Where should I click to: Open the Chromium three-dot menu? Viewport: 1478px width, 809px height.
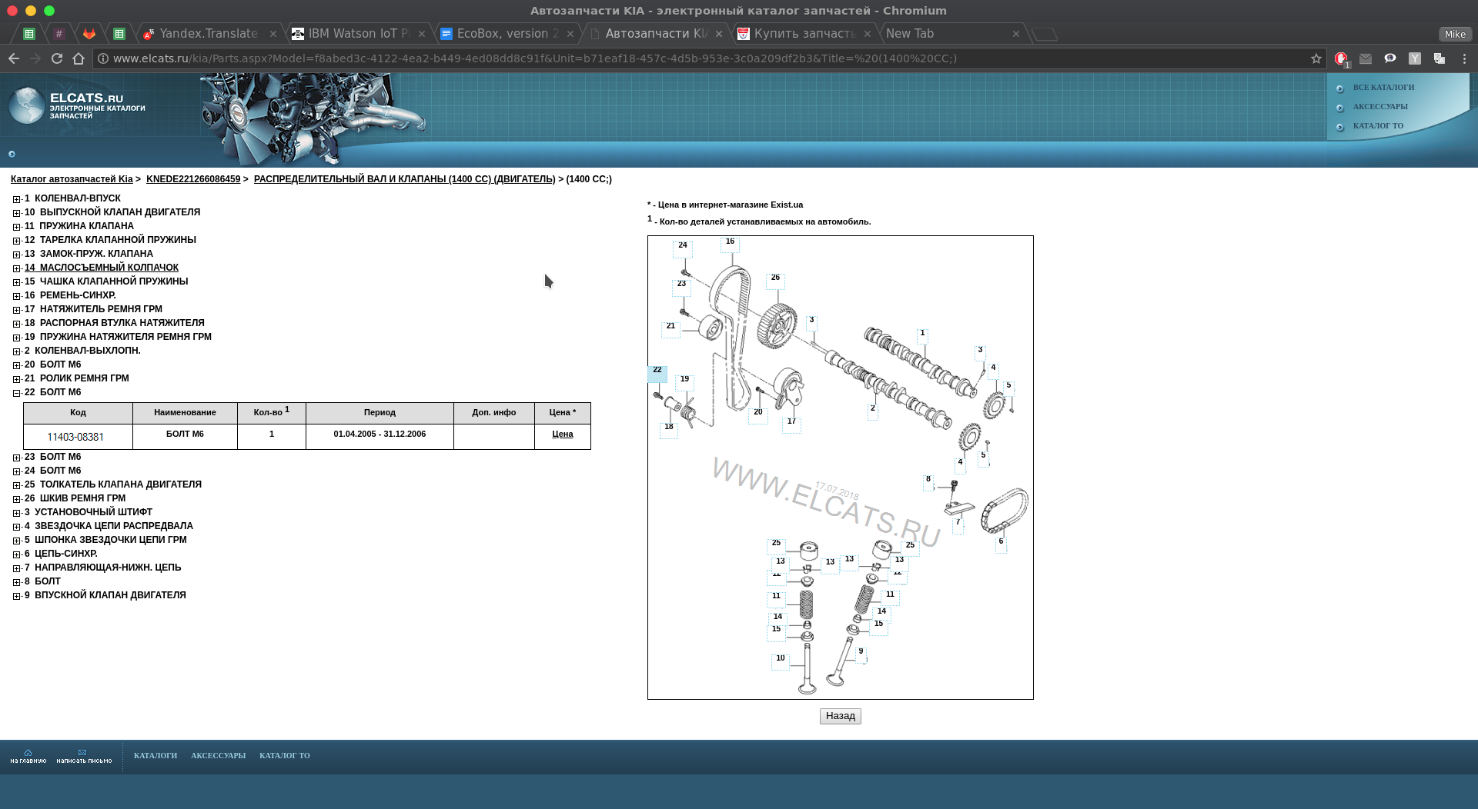click(x=1464, y=58)
